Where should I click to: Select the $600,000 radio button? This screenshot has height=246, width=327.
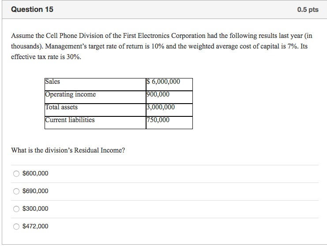[x=16, y=174]
